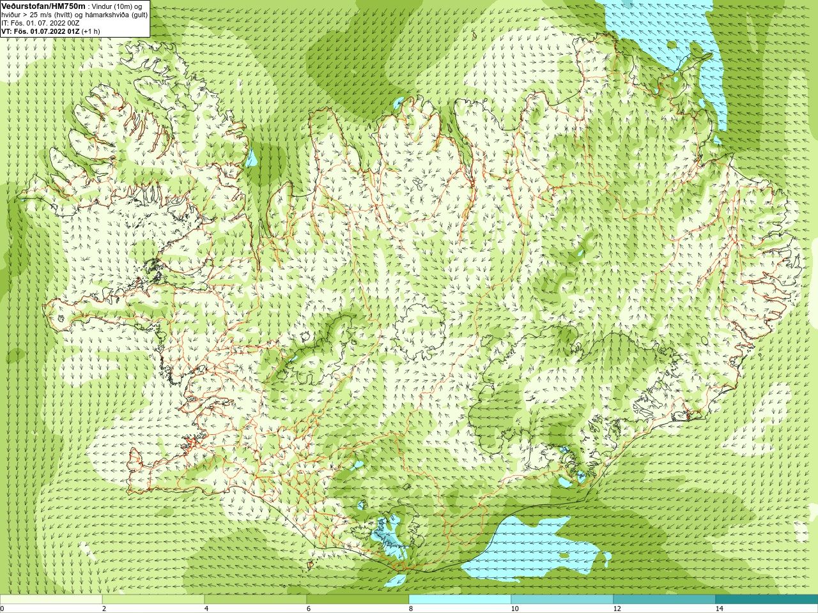Select the 8–10 m/s light cyan legend swatch

460,600
